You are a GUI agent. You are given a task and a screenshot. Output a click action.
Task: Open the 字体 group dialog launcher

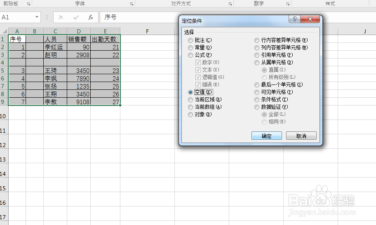coord(132,4)
